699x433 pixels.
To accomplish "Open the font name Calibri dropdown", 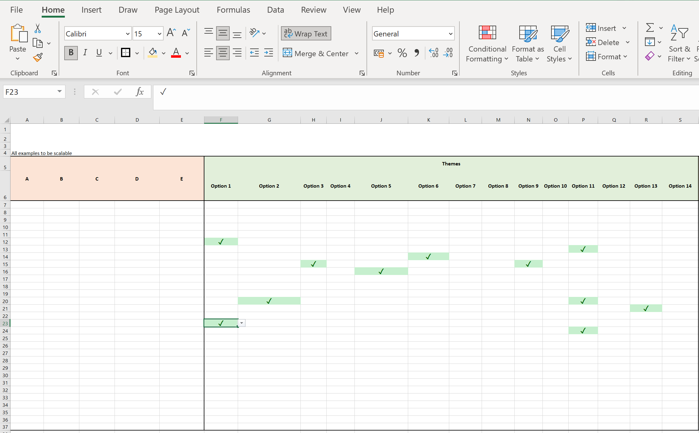I will [128, 34].
